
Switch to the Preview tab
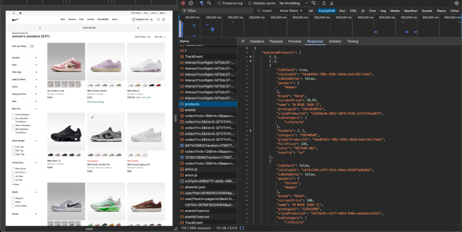(x=295, y=41)
